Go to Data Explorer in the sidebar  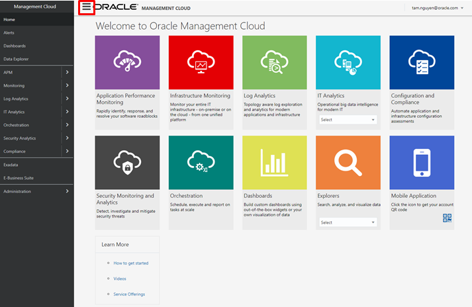pyautogui.click(x=16, y=59)
